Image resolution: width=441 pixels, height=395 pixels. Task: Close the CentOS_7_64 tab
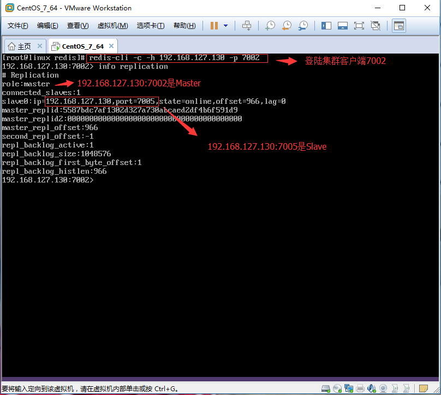111,46
